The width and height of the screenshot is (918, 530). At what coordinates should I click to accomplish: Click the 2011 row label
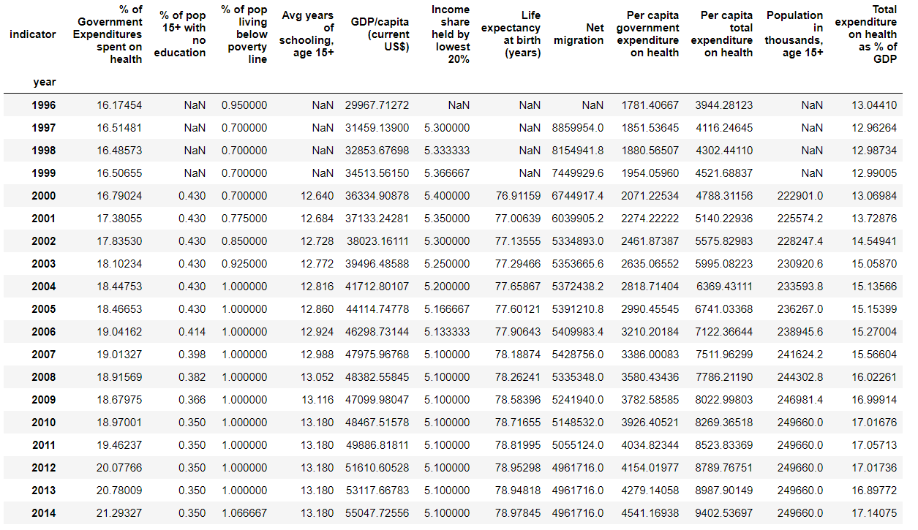(x=44, y=445)
